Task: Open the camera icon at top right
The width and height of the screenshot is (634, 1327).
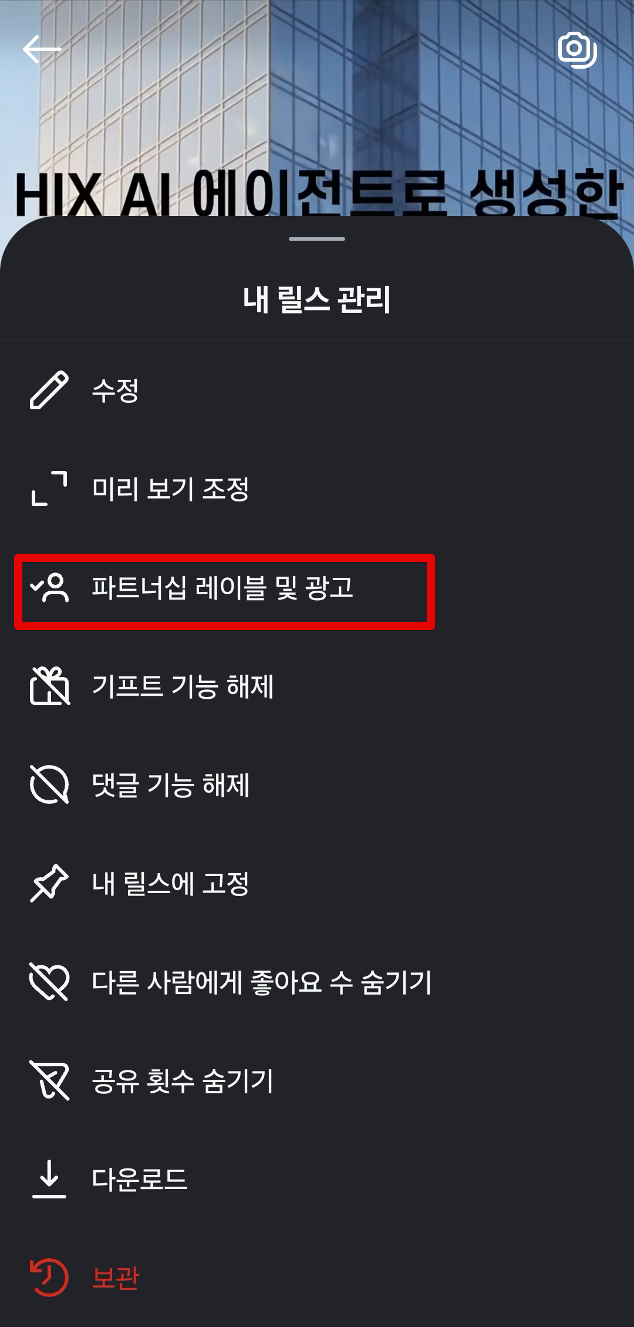Action: click(578, 50)
